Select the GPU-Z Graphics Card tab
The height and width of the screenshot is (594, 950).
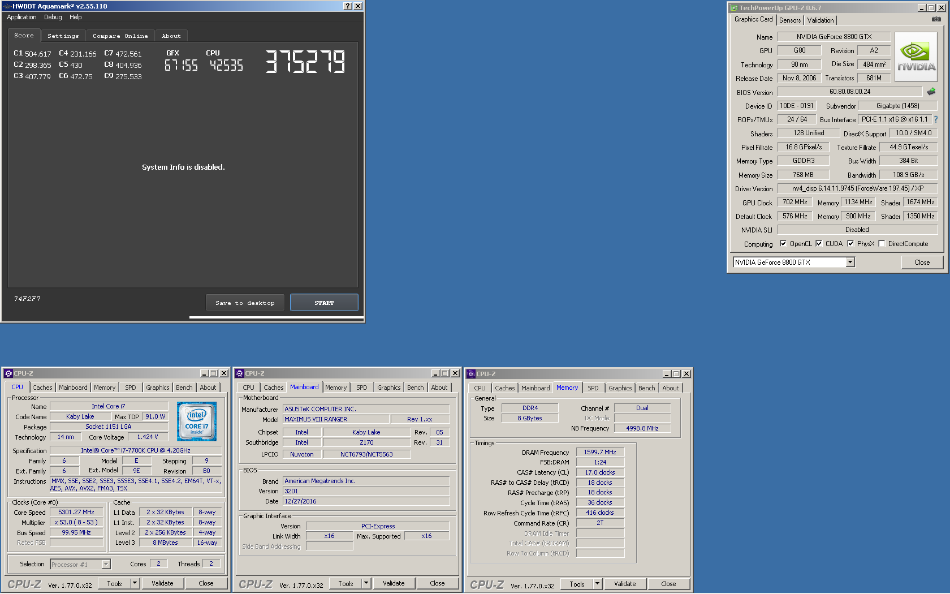(x=753, y=19)
